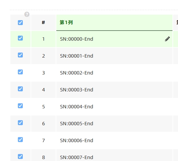Image resolution: width=178 pixels, height=161 pixels.
Task: Toggle the select-all checkbox in header
Action: 20,22
